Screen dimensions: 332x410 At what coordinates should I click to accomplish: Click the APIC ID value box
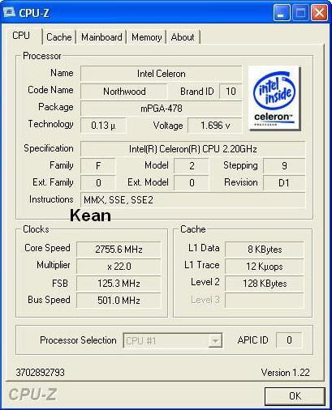(x=289, y=340)
